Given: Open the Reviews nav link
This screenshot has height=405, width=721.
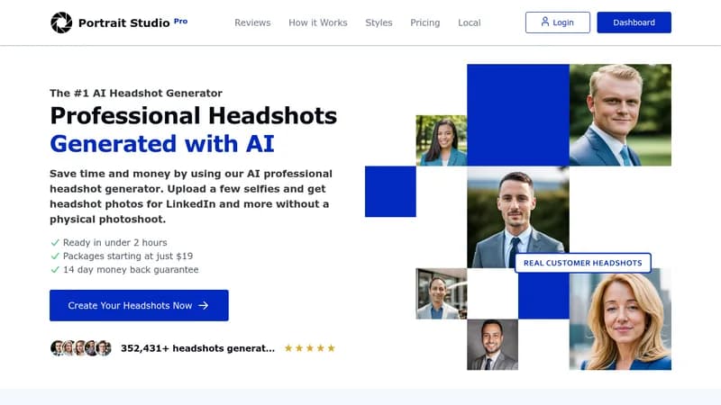Looking at the screenshot, I should coord(252,22).
